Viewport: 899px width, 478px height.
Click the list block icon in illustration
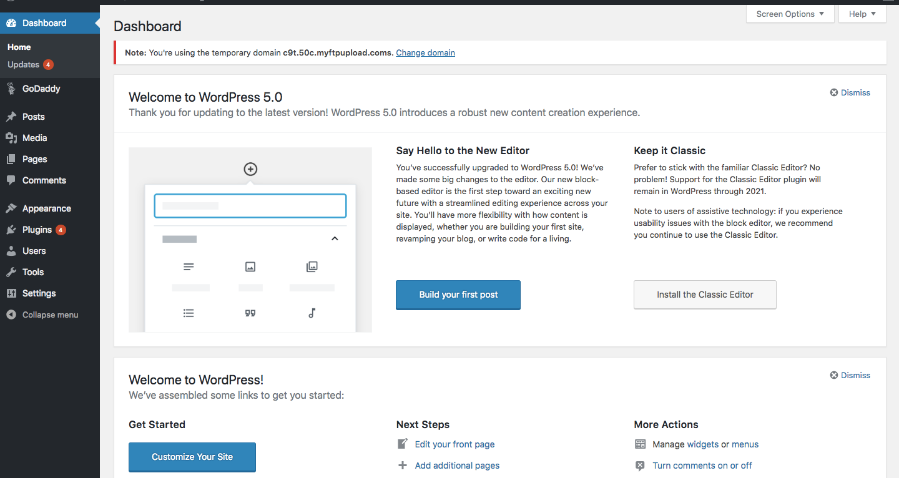[189, 313]
